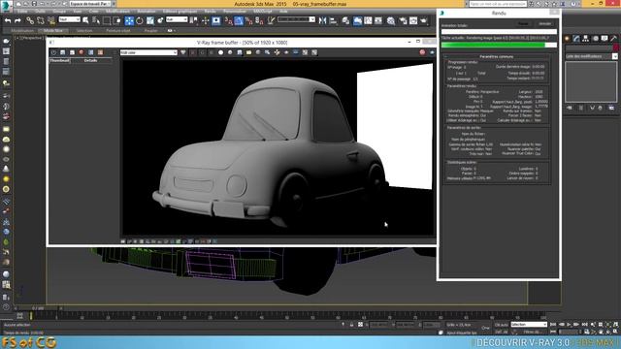
Task: Open the Material Editor
Action: [x=391, y=20]
